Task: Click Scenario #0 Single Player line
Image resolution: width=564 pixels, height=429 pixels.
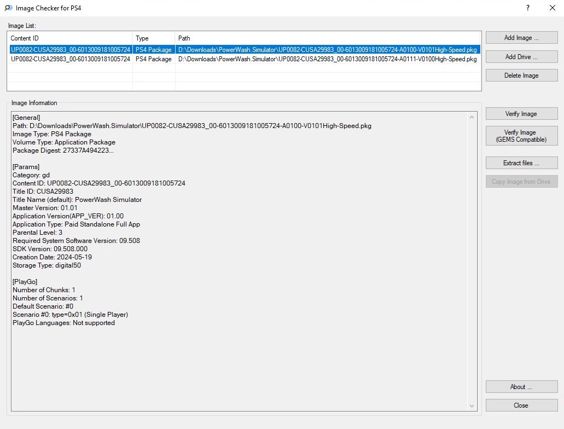Action: (x=70, y=315)
